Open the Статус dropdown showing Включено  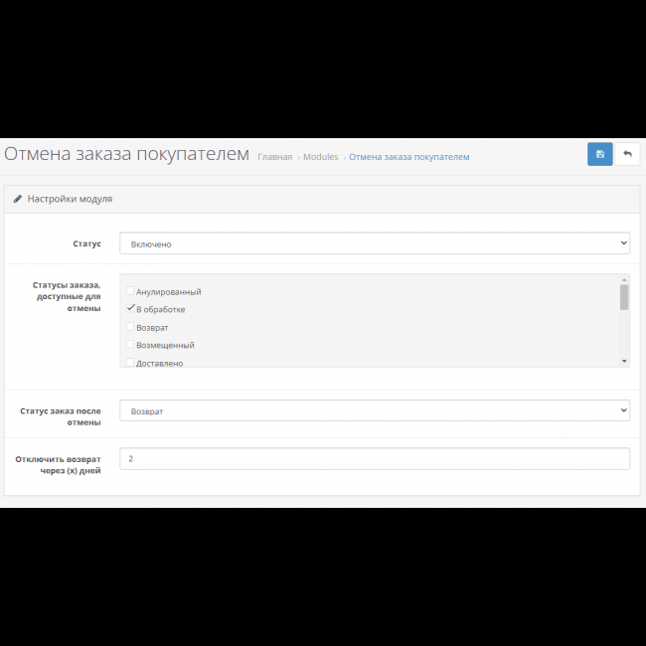(x=374, y=243)
